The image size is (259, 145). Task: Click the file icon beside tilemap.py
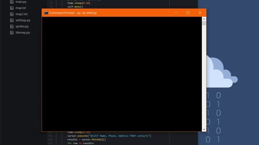[x=12, y=33]
